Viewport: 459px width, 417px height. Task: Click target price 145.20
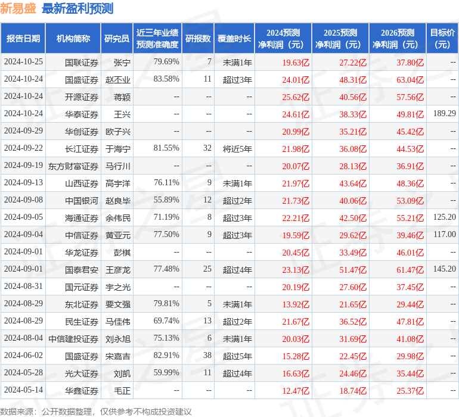tap(444, 269)
